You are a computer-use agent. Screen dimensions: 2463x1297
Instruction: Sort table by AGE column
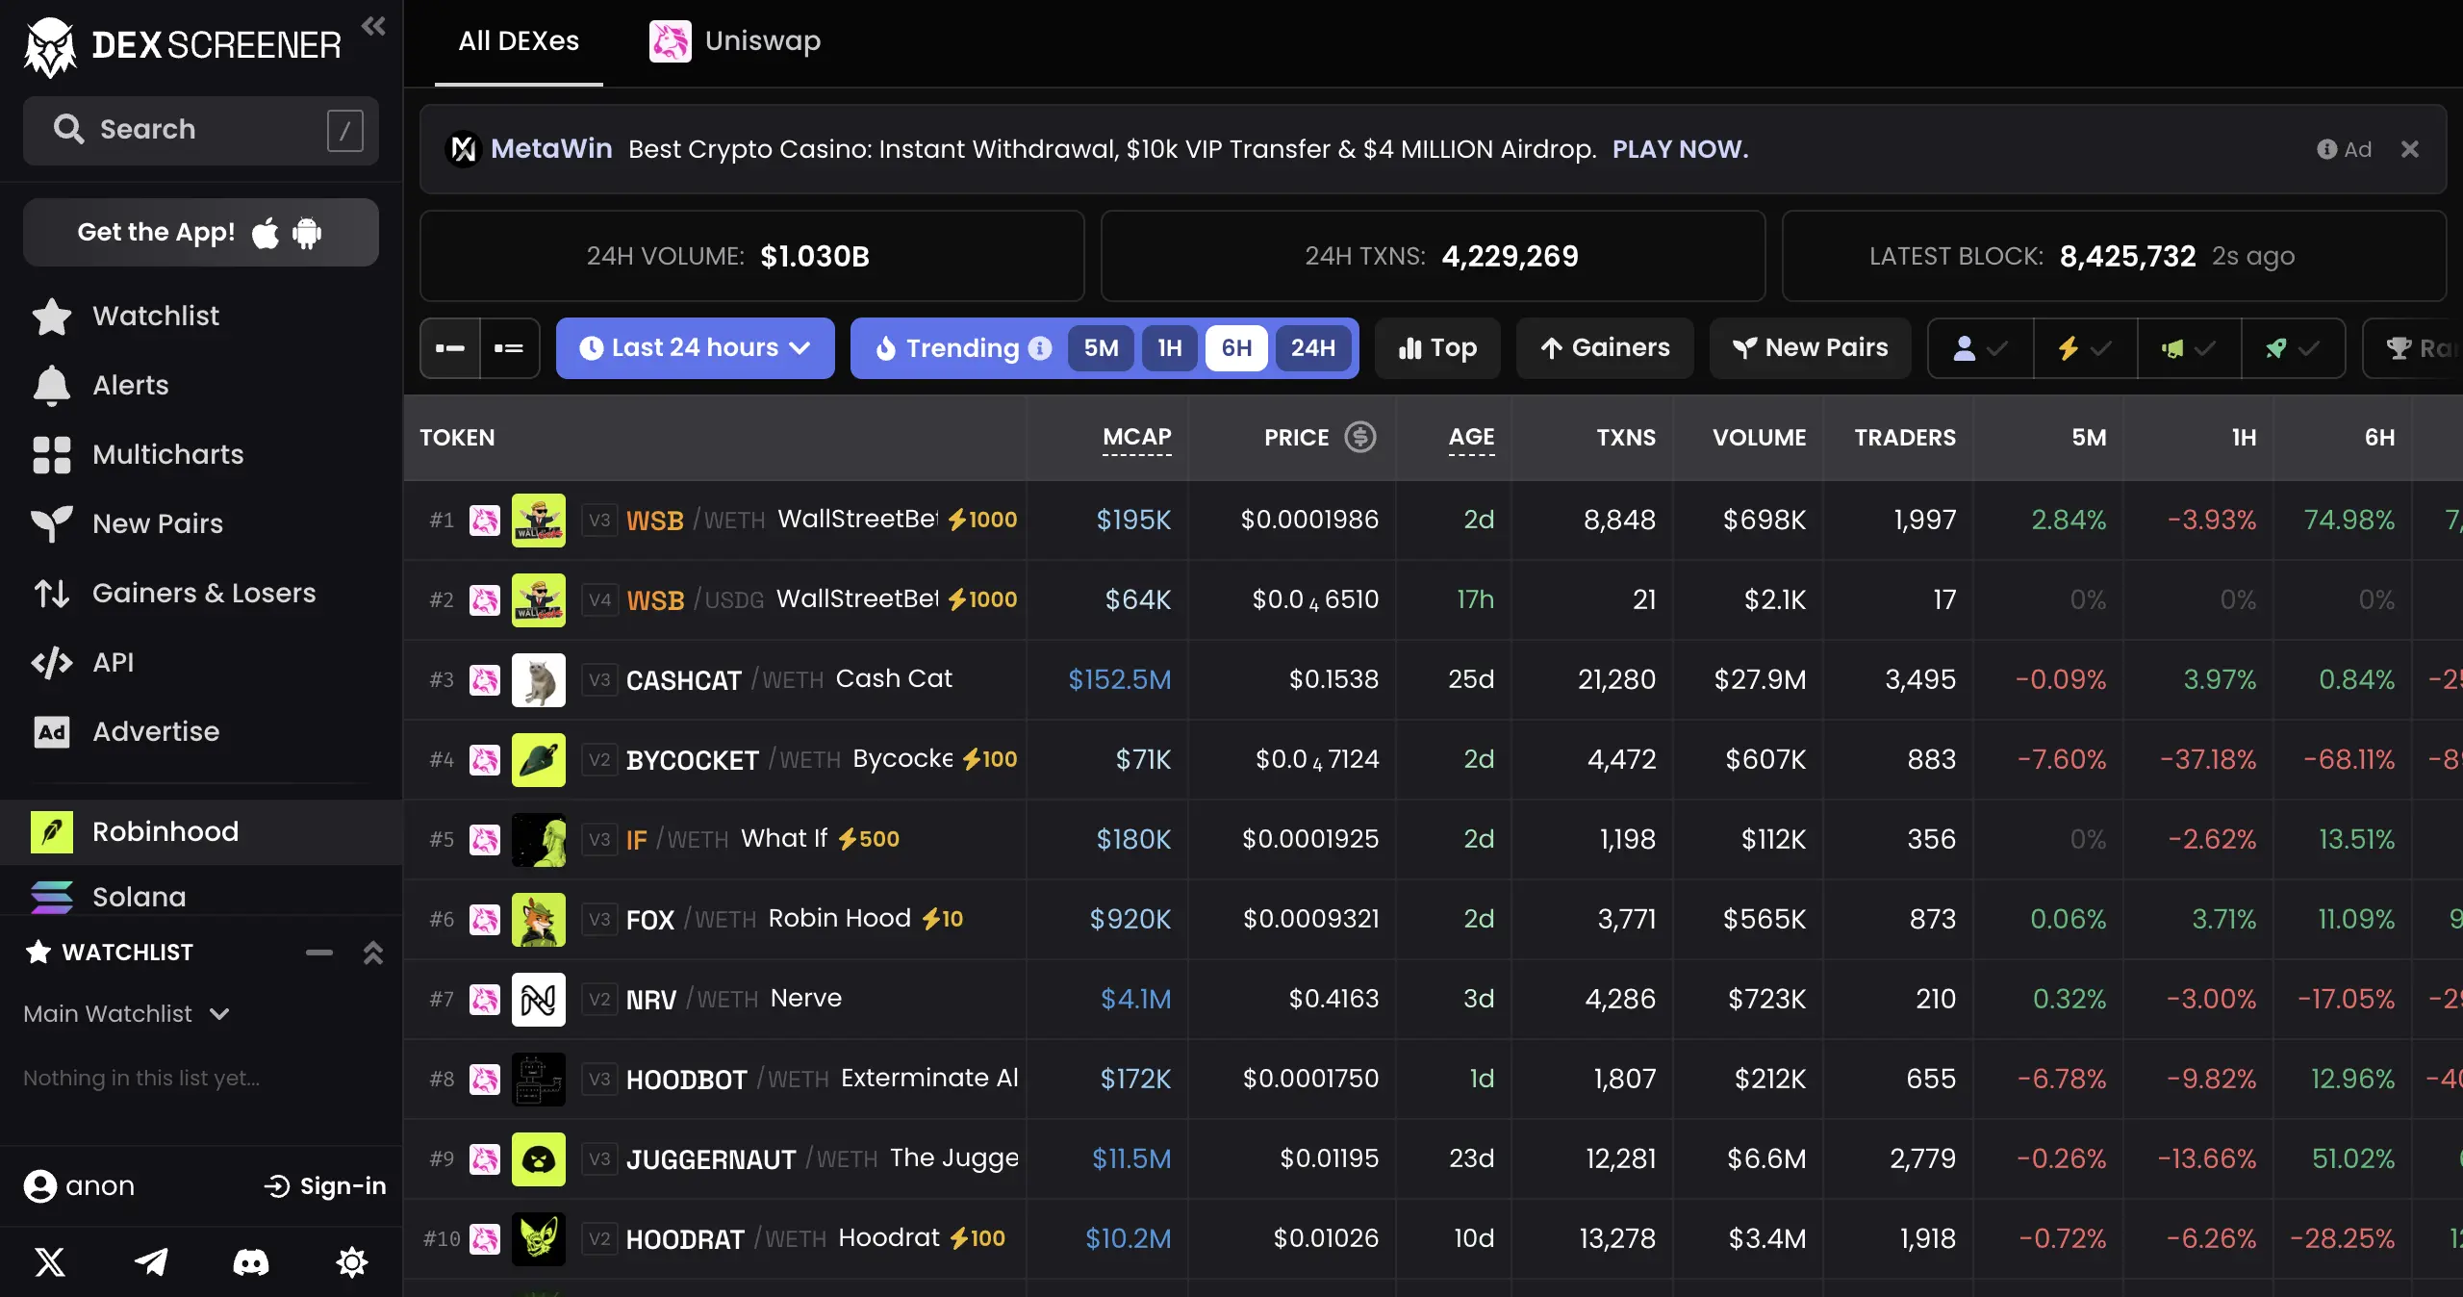coord(1471,438)
